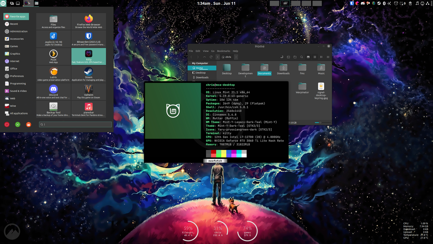This screenshot has height=244, width=433.
Task: Switch file manager to icon view
Action: point(315,57)
